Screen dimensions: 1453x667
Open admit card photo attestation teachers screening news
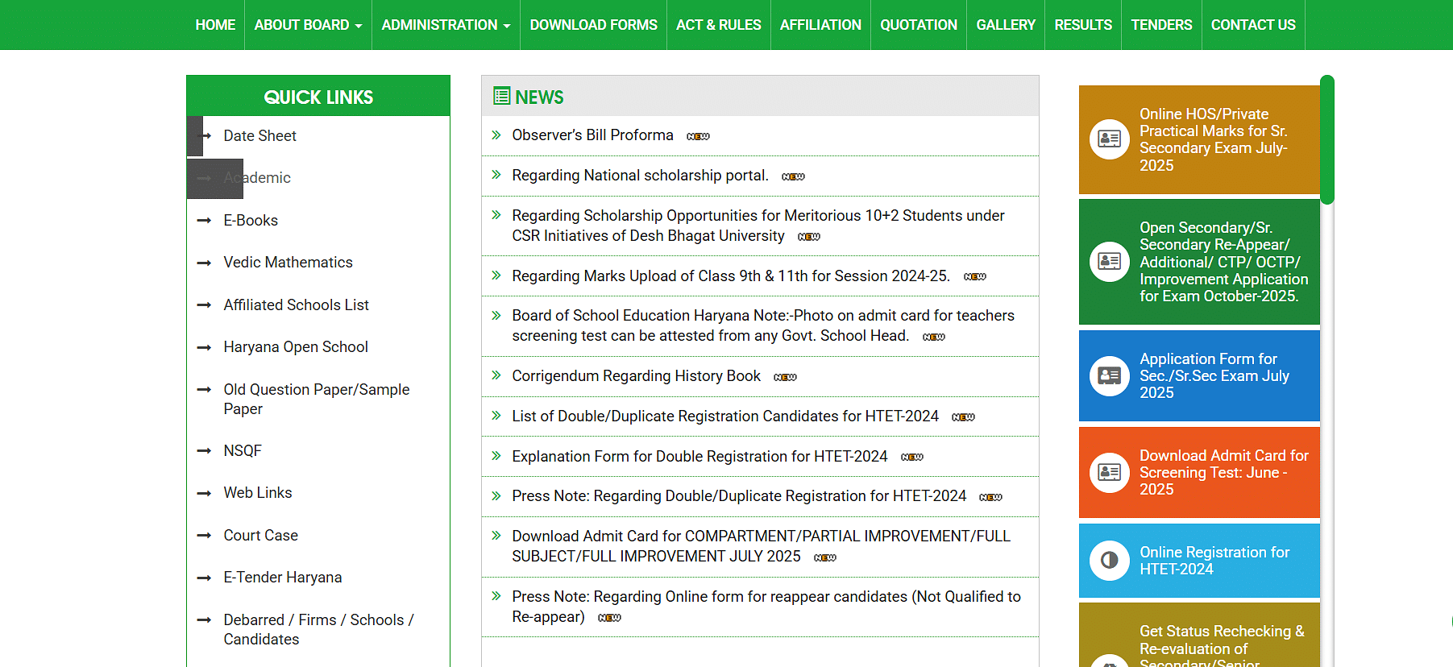[763, 325]
